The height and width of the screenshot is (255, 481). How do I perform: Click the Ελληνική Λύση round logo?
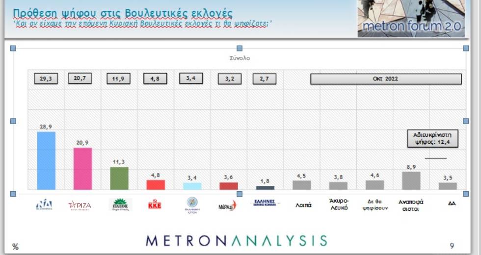click(192, 205)
